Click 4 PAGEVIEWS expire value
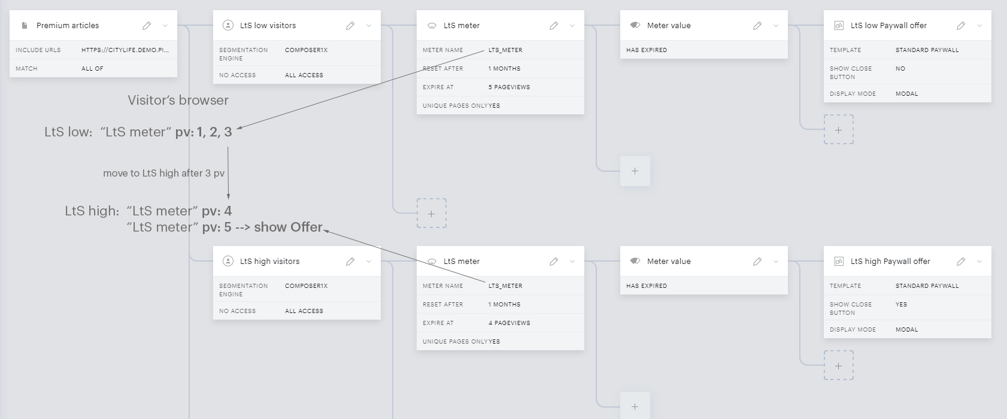This screenshot has width=1007, height=419. pos(509,323)
